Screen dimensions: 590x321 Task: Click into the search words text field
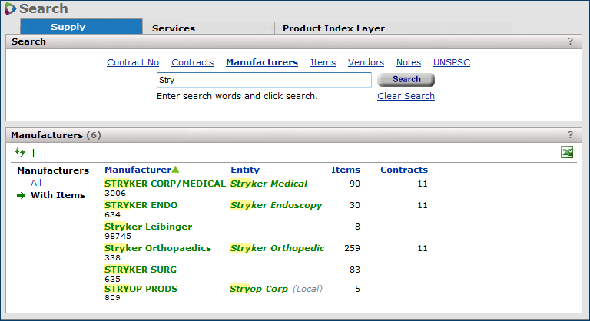tap(264, 79)
